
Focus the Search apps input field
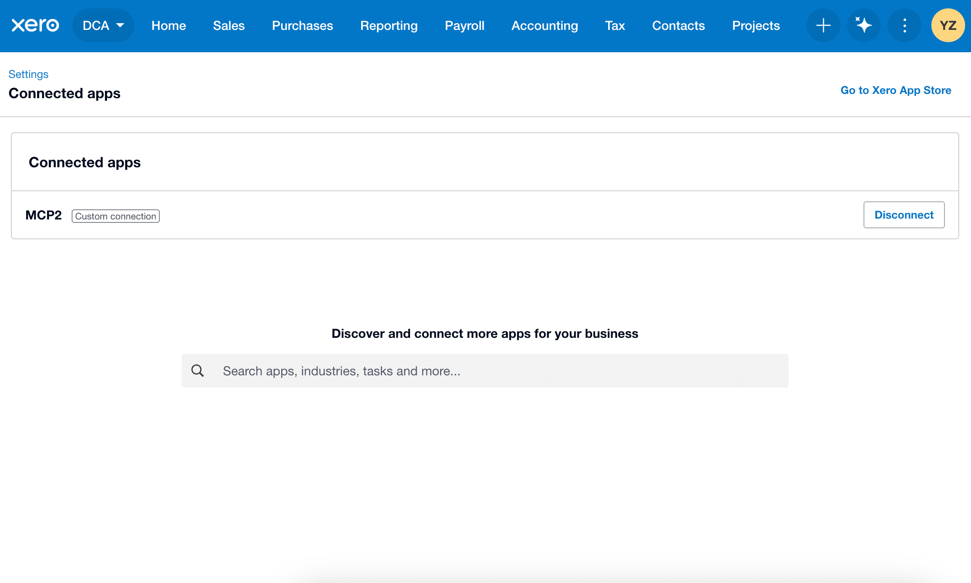(x=497, y=371)
